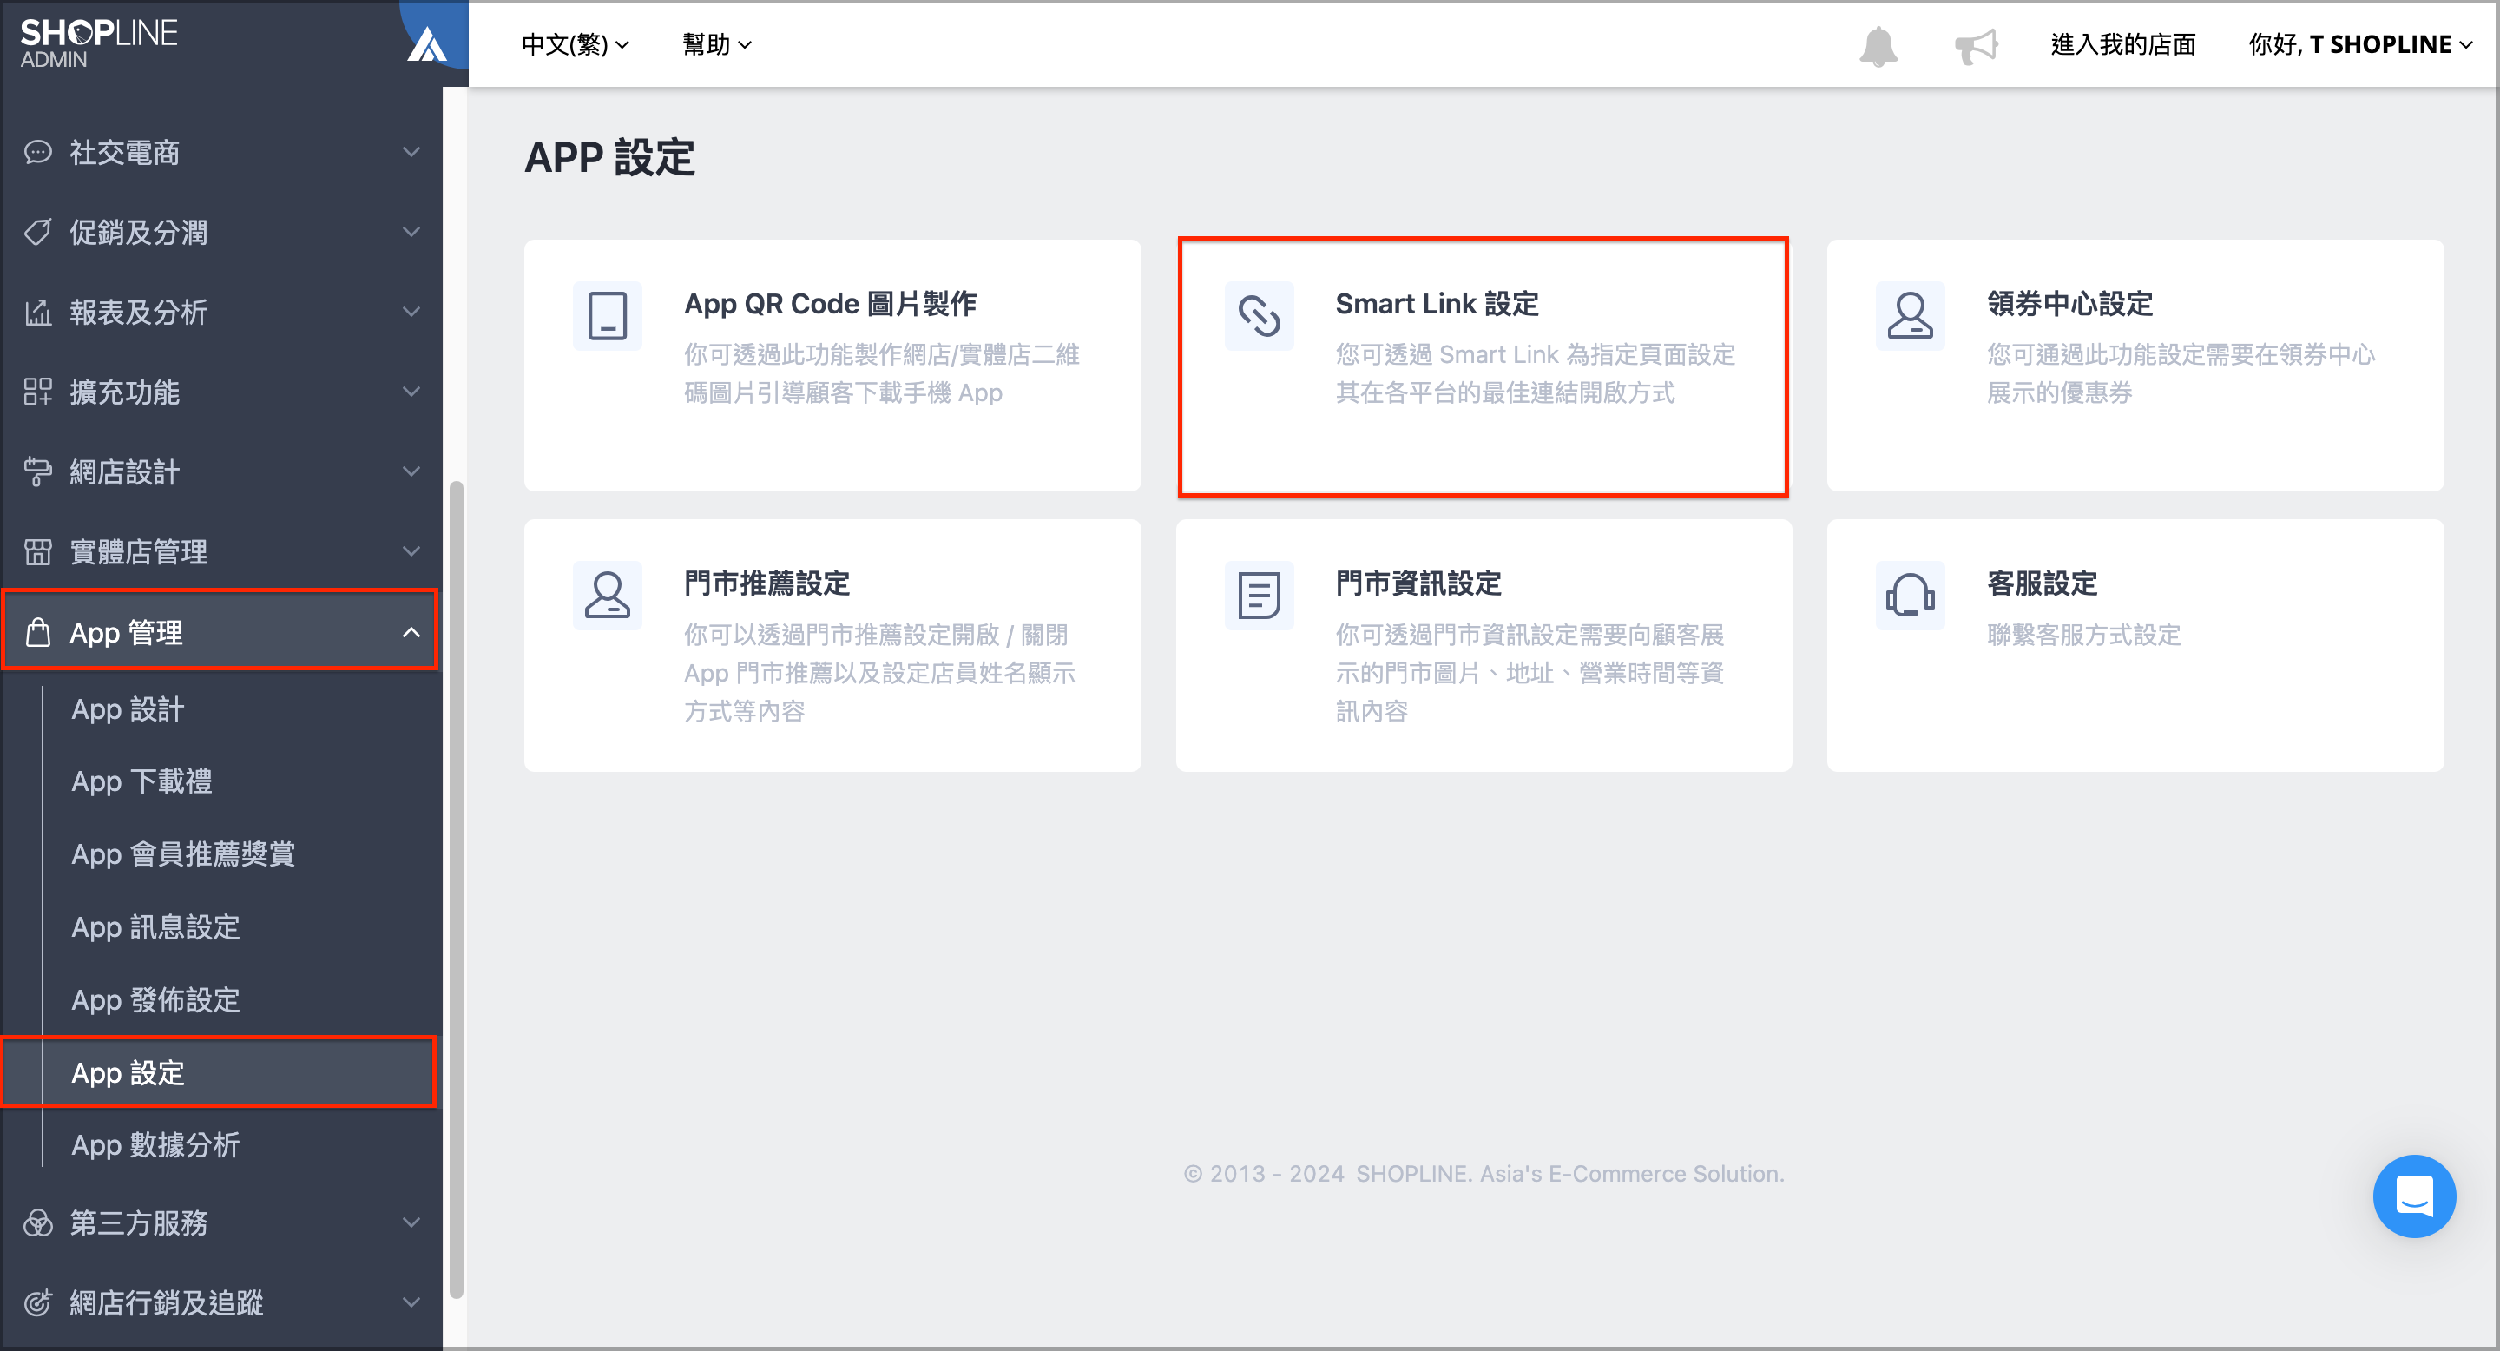Go to App 會員推薦獎賞 submenu
The height and width of the screenshot is (1351, 2500).
coord(183,854)
